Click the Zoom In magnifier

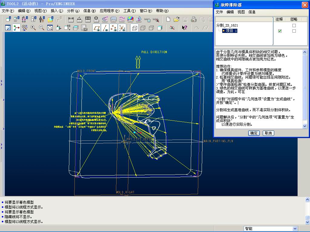click(x=33, y=28)
